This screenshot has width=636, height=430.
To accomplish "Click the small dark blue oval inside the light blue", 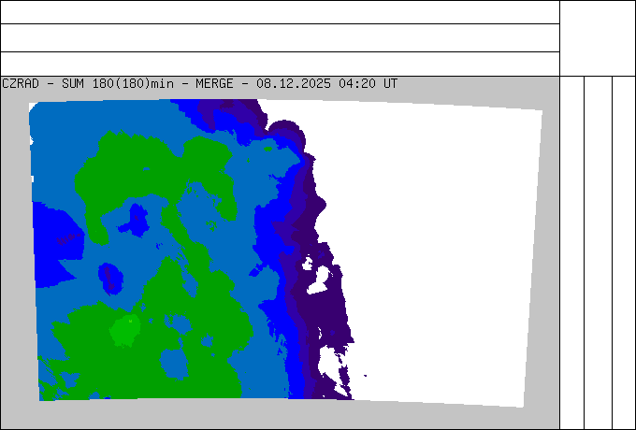I will [111, 277].
